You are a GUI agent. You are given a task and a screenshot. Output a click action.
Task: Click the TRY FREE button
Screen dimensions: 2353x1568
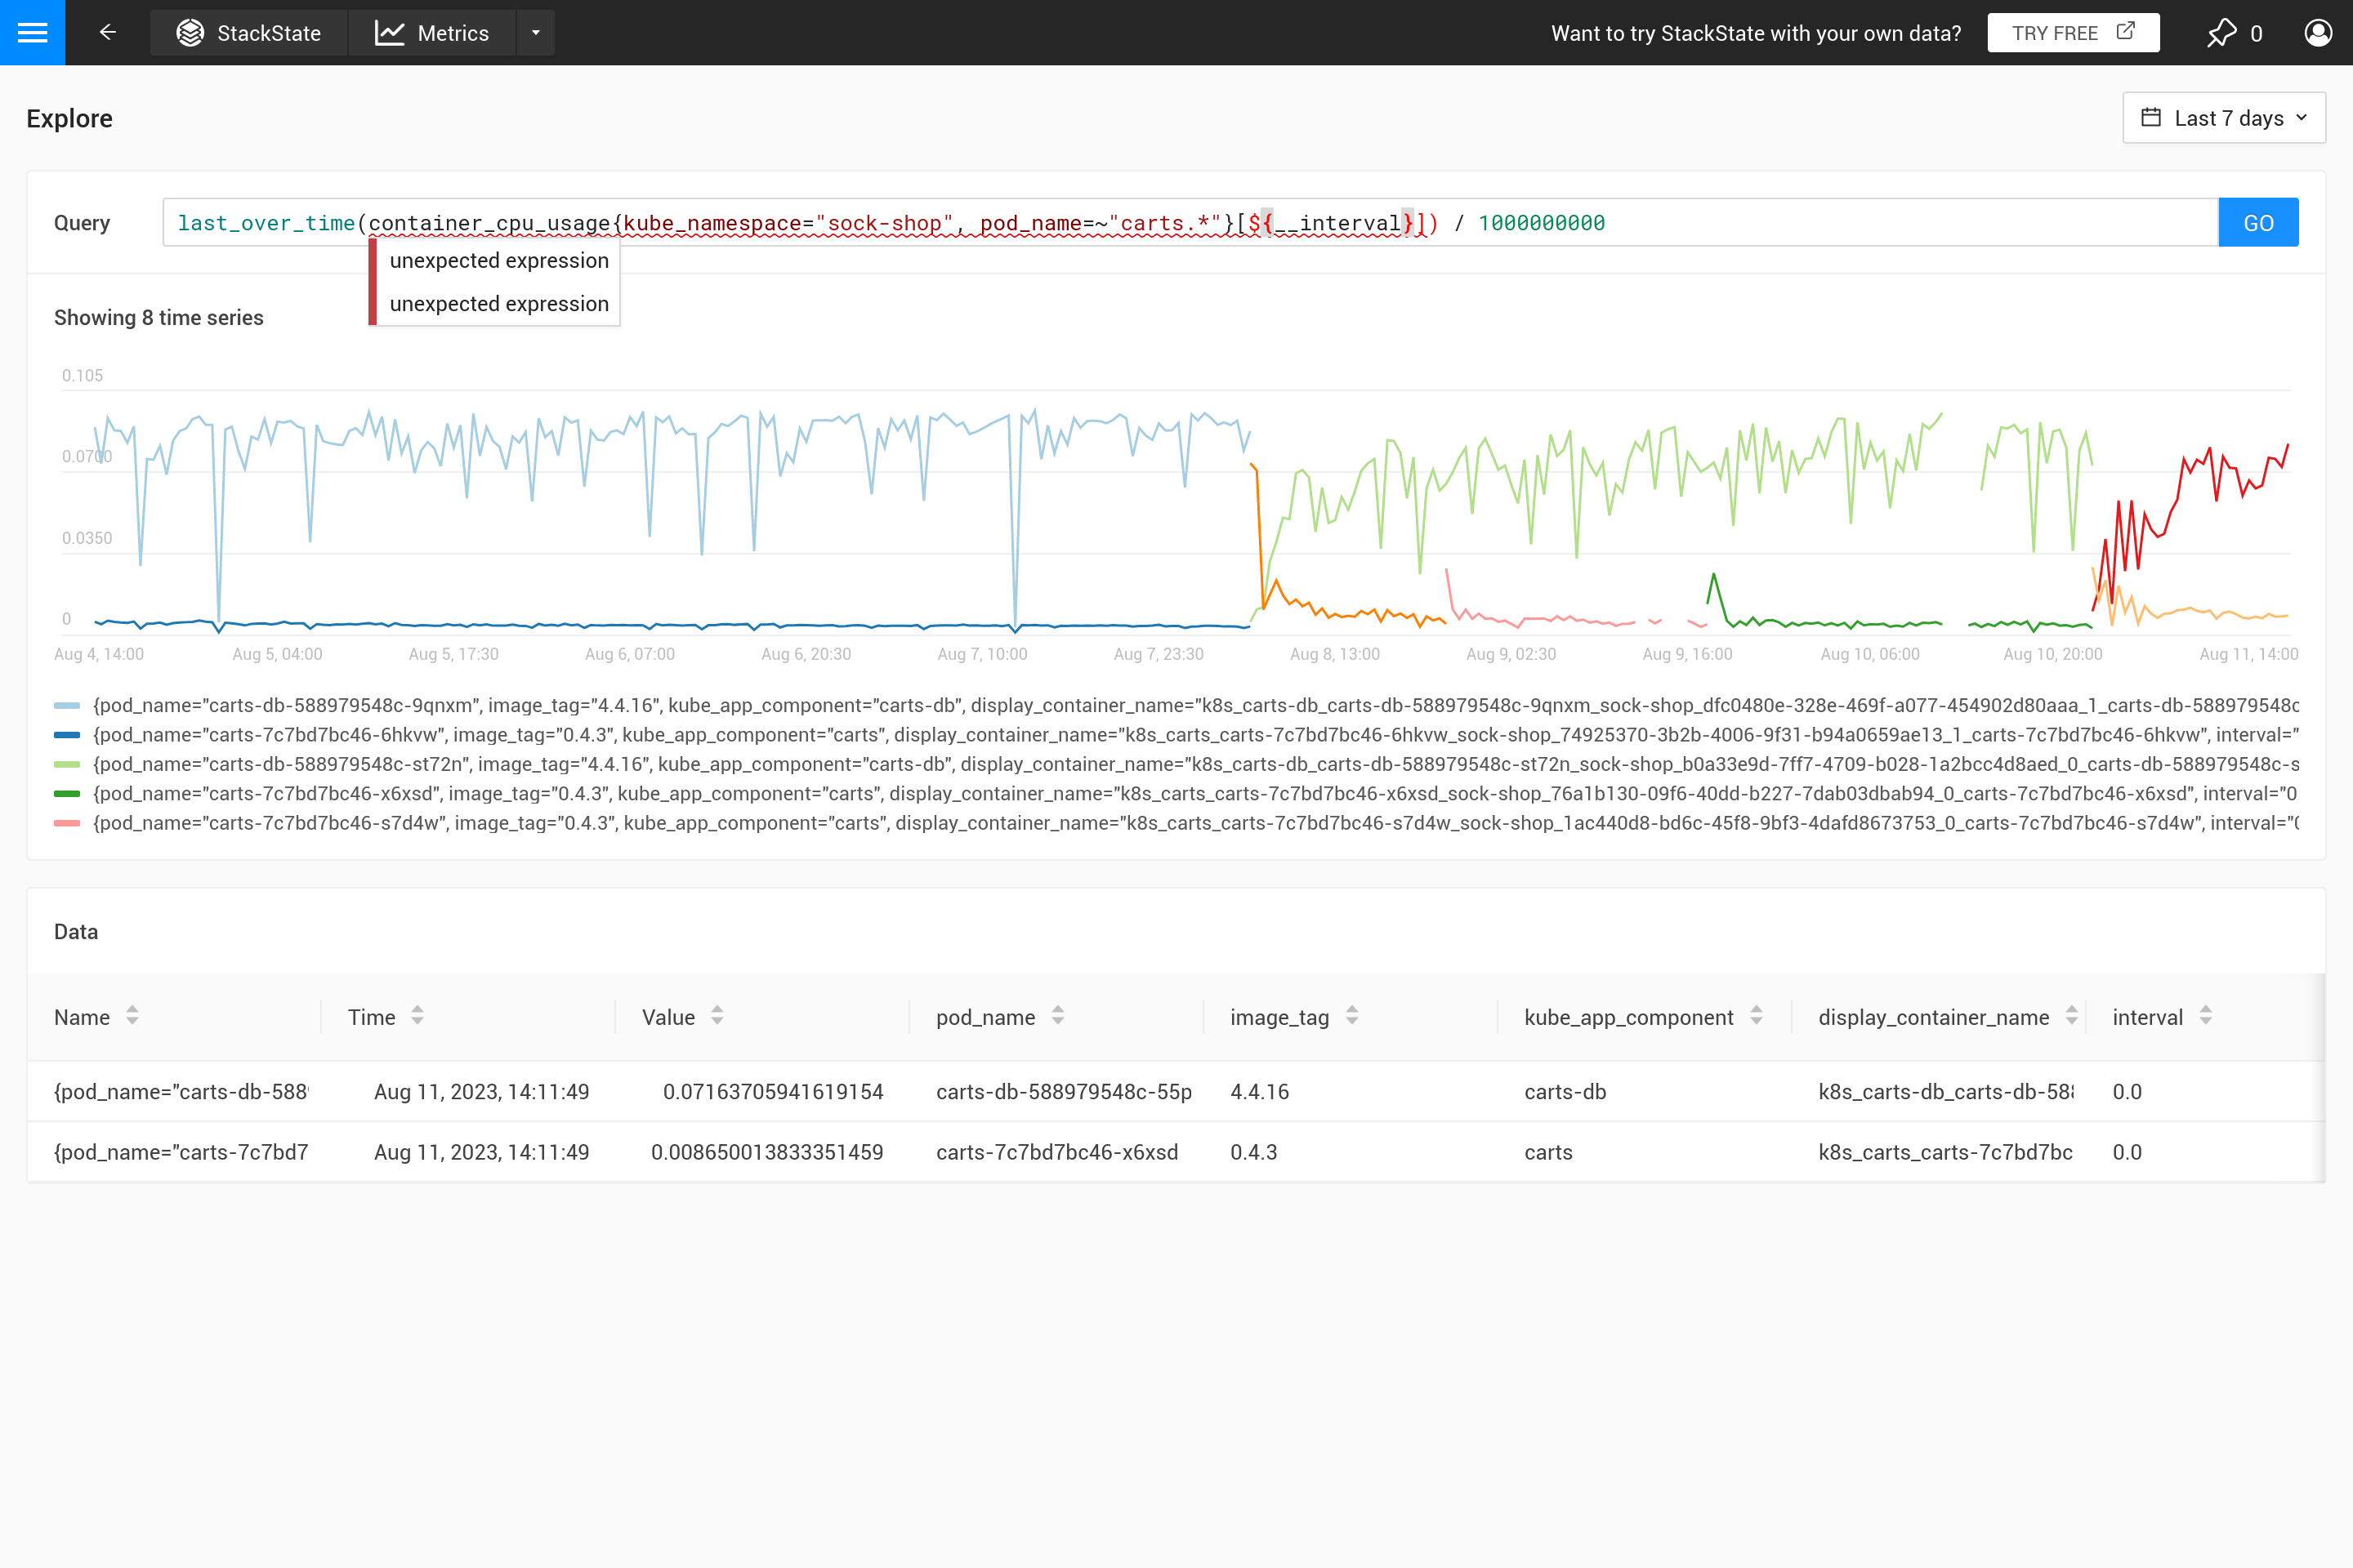[2072, 33]
